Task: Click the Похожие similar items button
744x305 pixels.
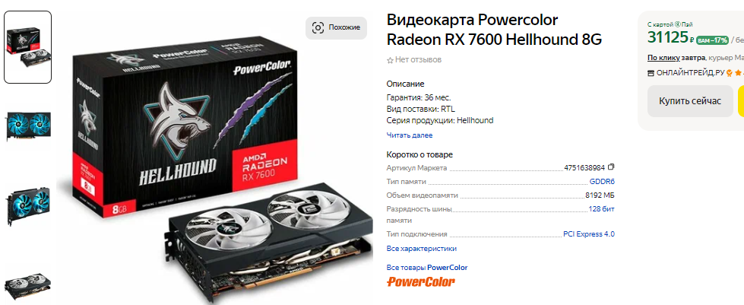Action: click(x=336, y=28)
